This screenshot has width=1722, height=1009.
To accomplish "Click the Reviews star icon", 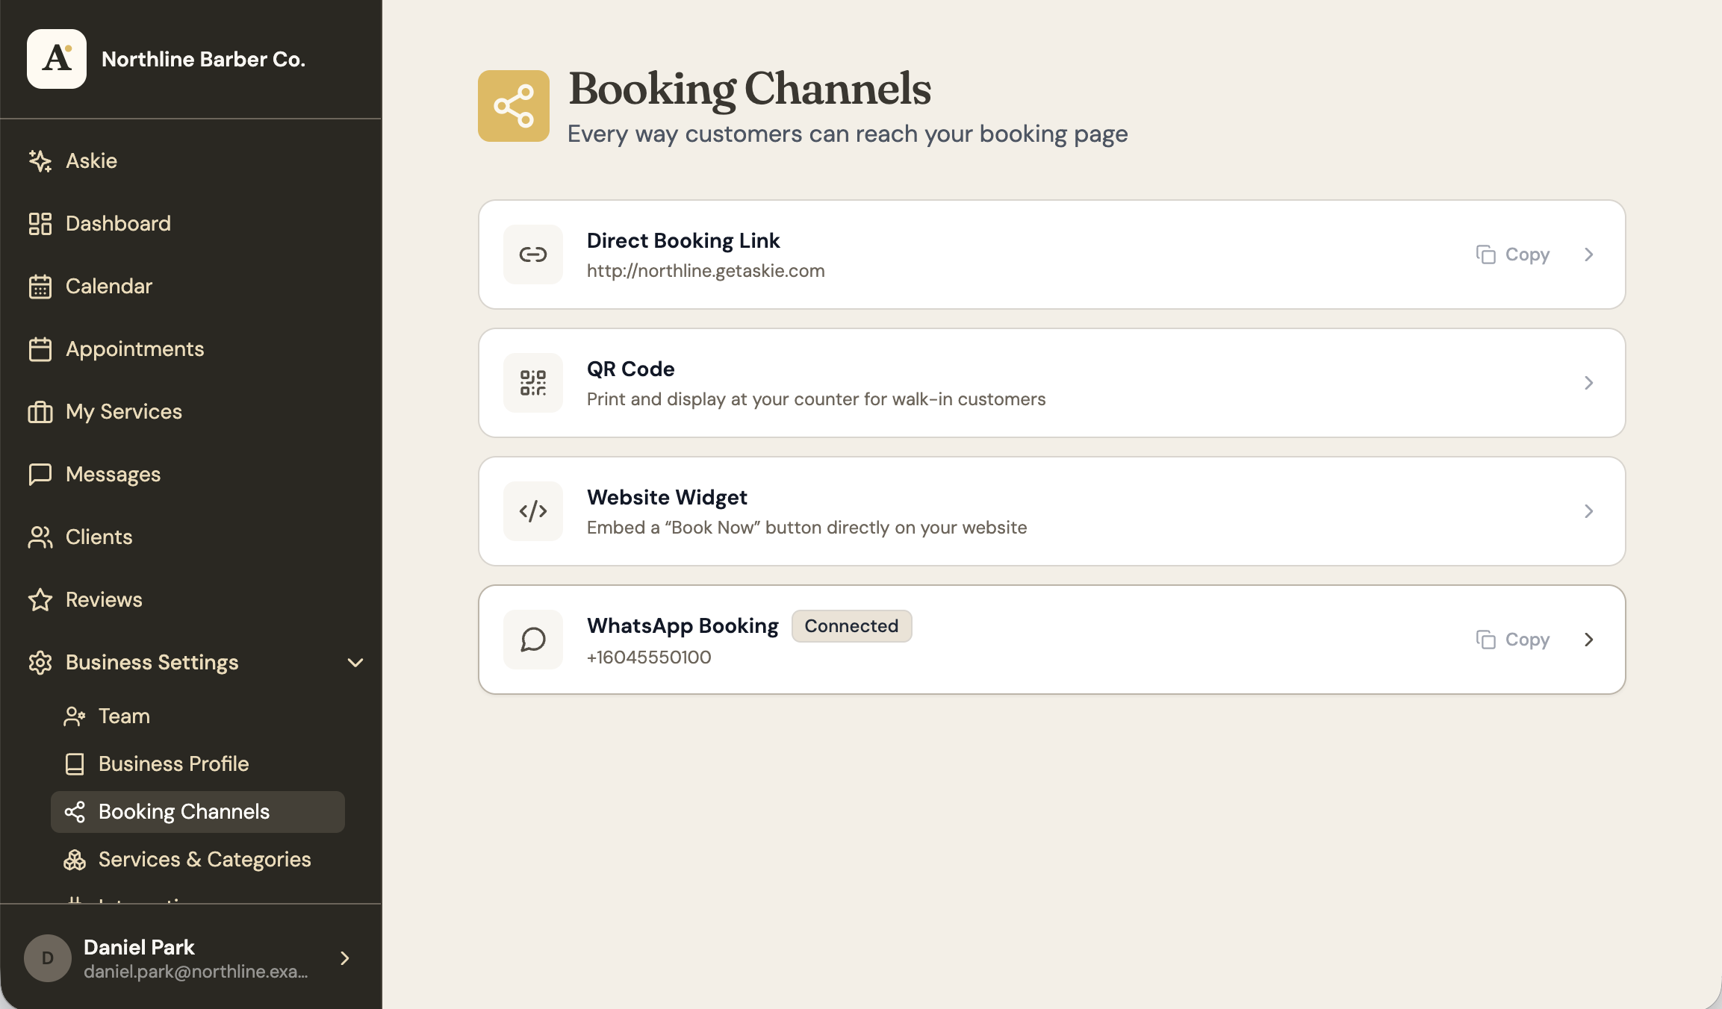I will pyautogui.click(x=40, y=599).
